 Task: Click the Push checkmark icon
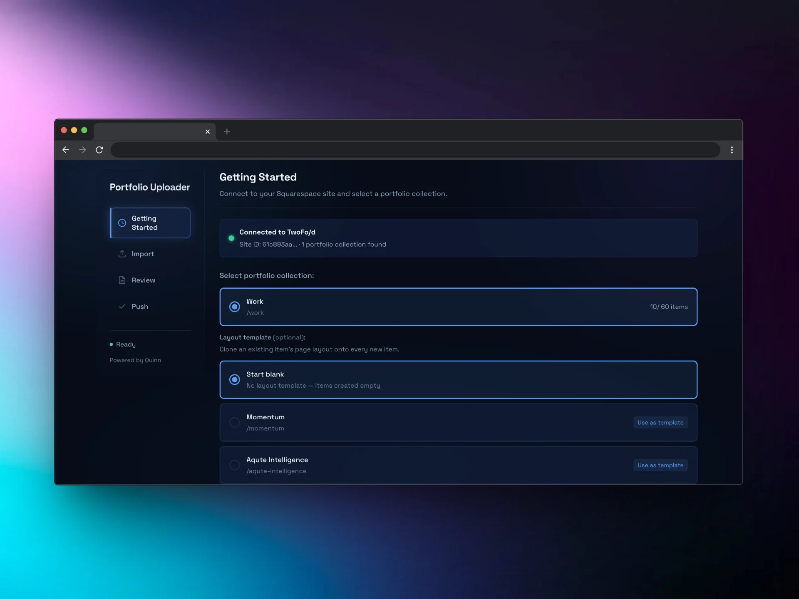pos(122,307)
